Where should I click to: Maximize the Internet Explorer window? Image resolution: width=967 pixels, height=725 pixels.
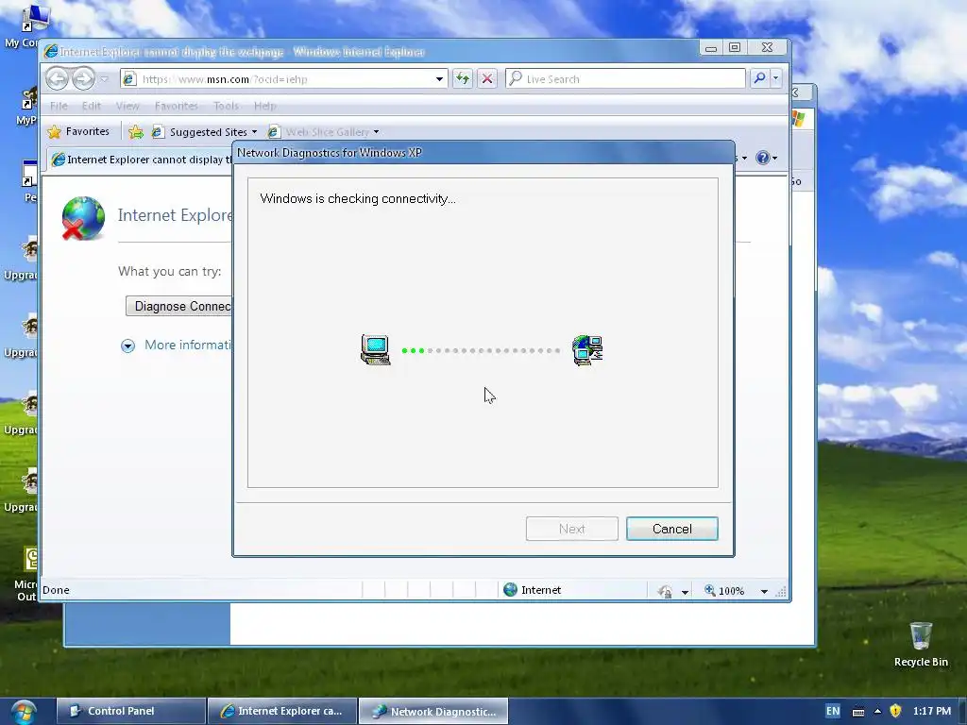pyautogui.click(x=735, y=47)
